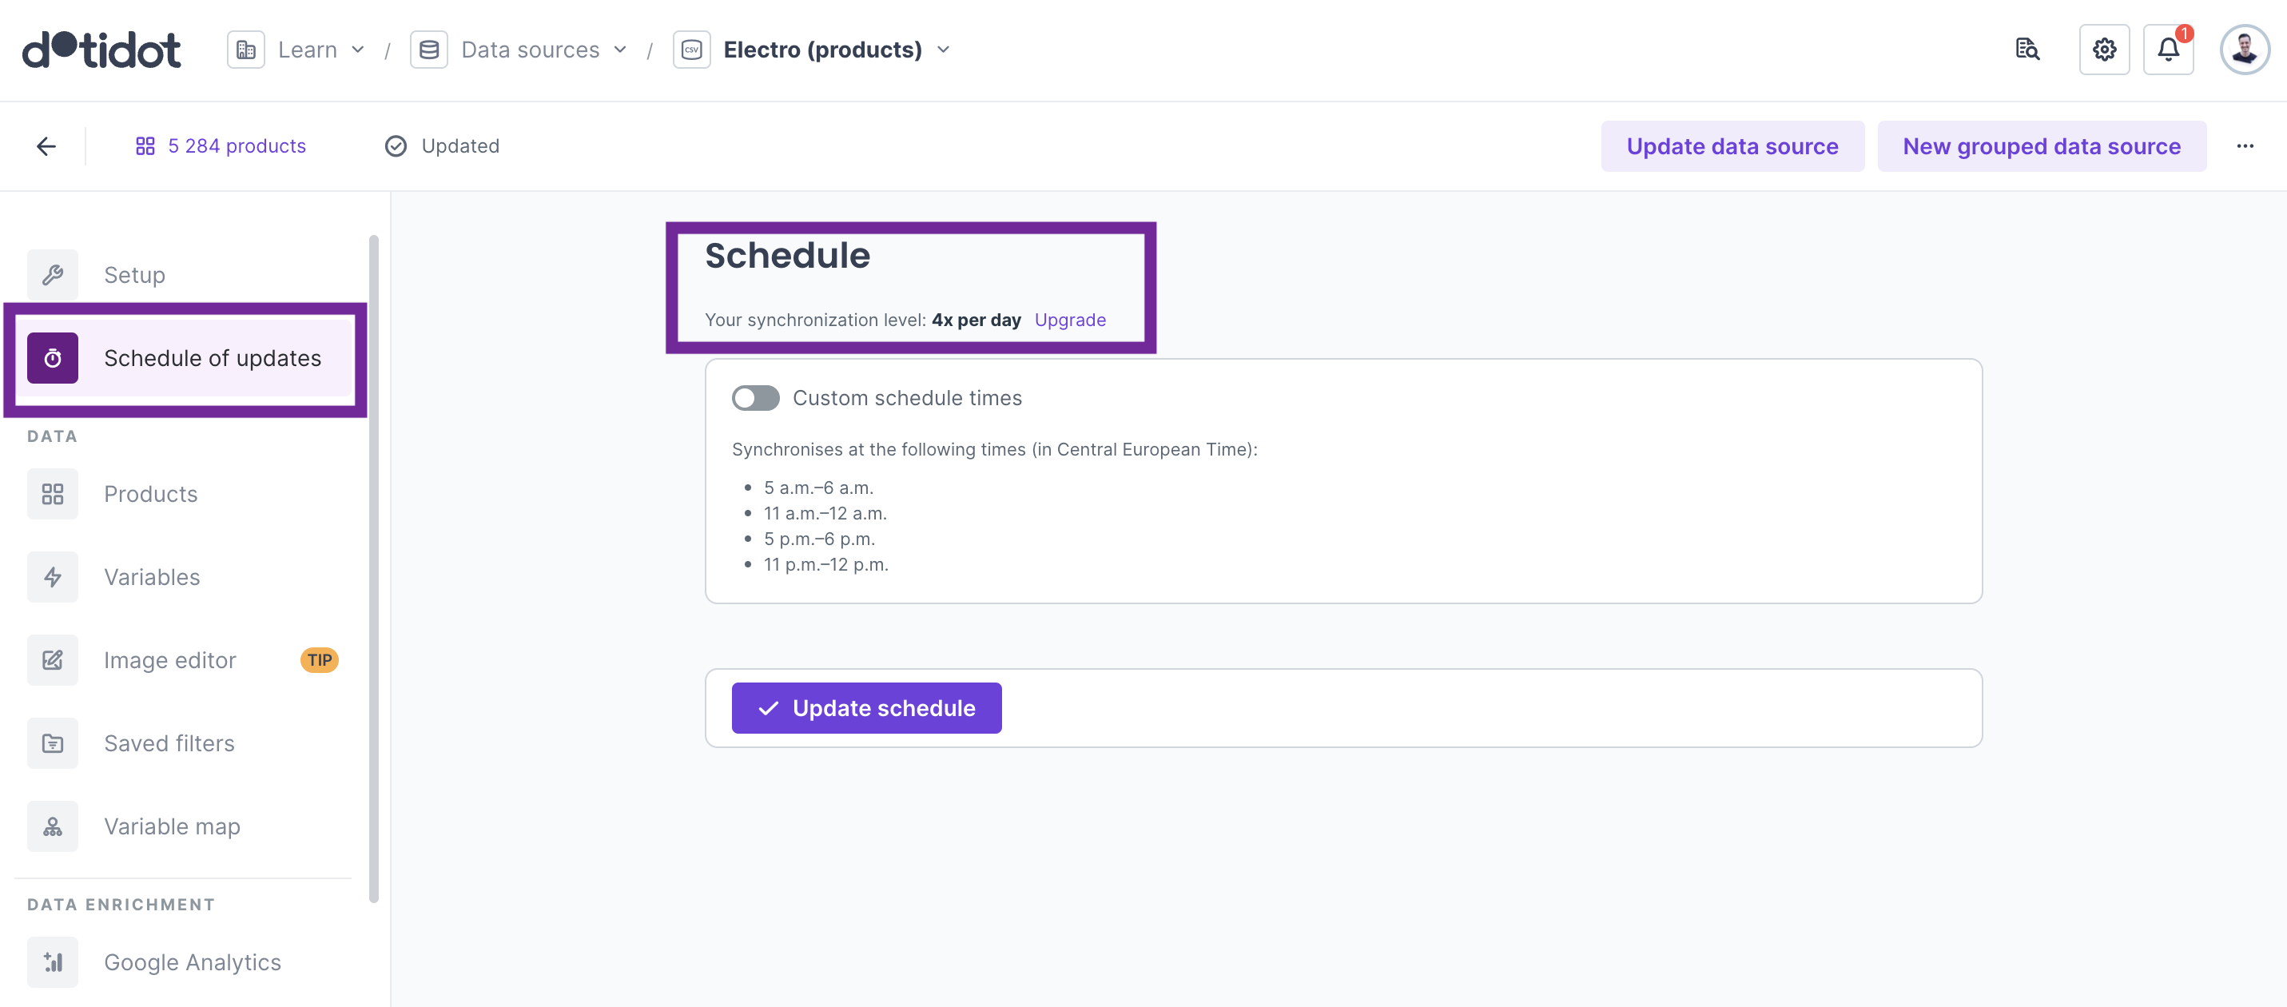Click the settings gear icon
Screen dimensions: 2287x1007
[2103, 50]
